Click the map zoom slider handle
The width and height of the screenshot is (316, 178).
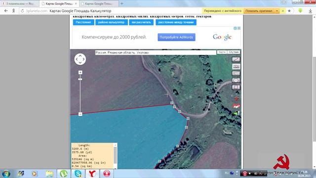coord(80,79)
